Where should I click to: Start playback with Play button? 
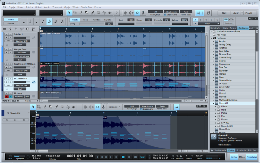tap(129, 157)
